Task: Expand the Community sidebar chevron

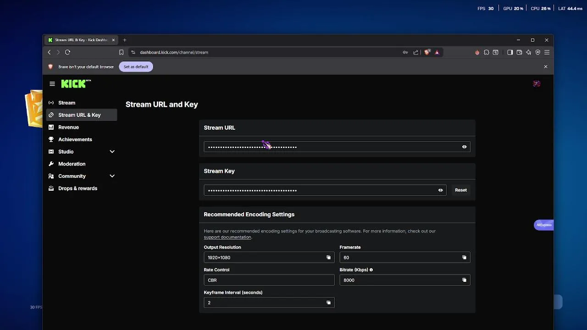Action: 112,176
